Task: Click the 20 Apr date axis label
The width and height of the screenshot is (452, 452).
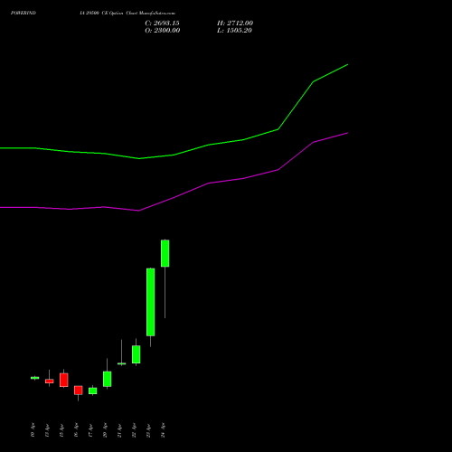Action: (x=105, y=430)
